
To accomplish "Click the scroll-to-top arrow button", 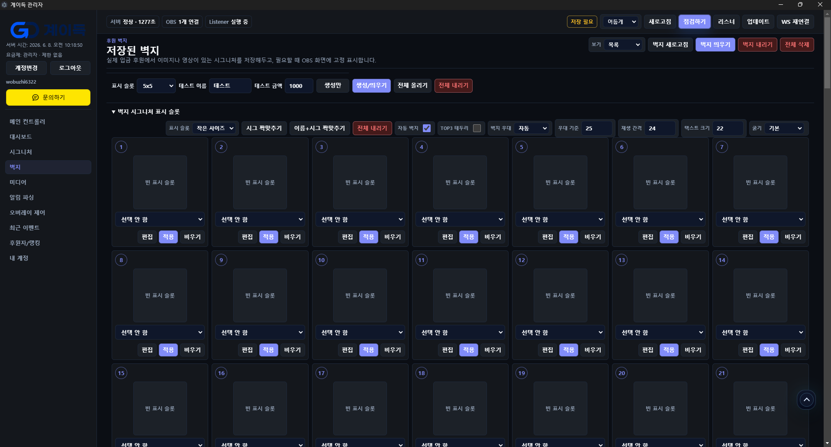I will point(806,400).
